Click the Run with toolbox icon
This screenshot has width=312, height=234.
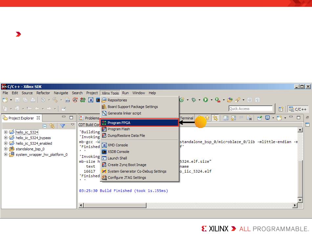tap(218, 100)
